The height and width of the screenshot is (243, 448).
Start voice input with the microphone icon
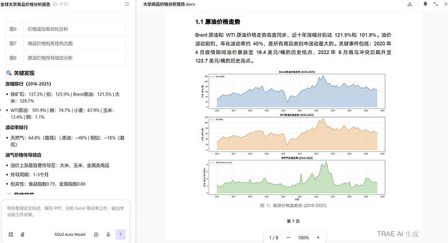pos(108,235)
